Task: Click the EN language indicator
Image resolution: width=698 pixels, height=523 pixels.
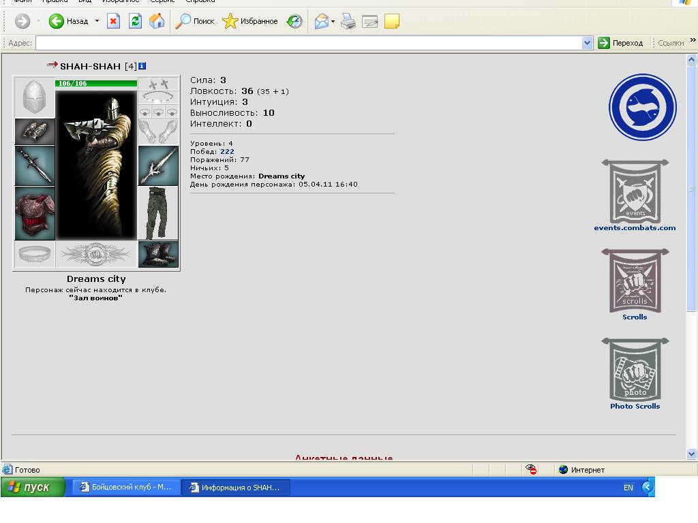Action: pos(628,488)
